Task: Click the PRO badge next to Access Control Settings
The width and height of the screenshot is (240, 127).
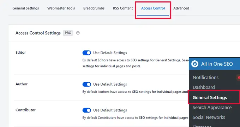Action: (x=68, y=33)
